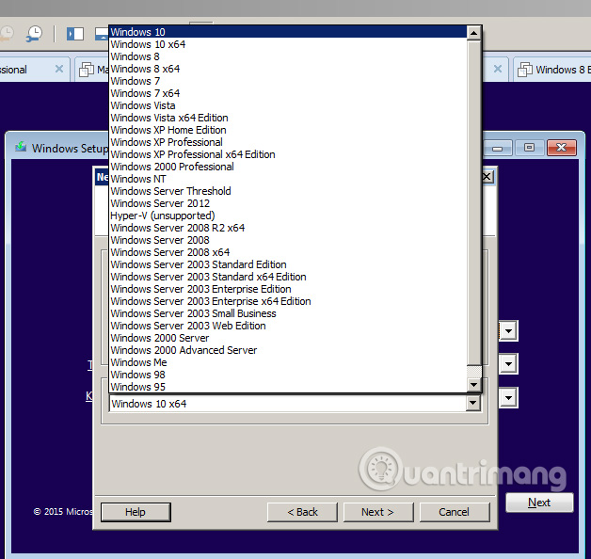Select Windows Server 2012
The width and height of the screenshot is (591, 559).
tap(288, 203)
